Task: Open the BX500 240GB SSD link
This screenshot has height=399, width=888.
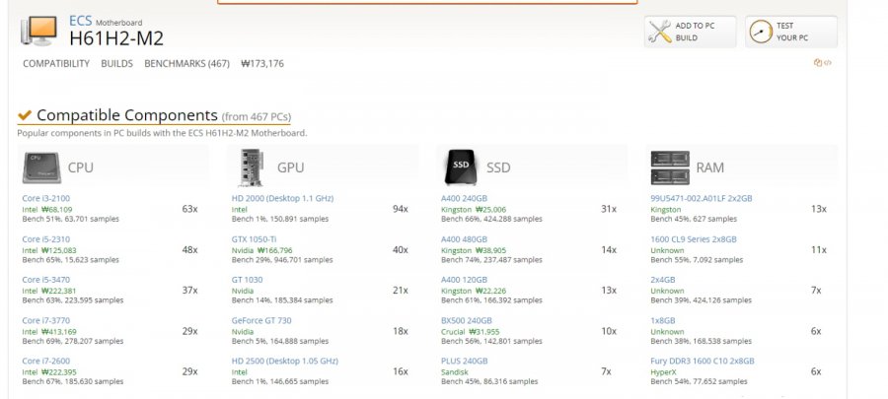Action: (x=467, y=320)
